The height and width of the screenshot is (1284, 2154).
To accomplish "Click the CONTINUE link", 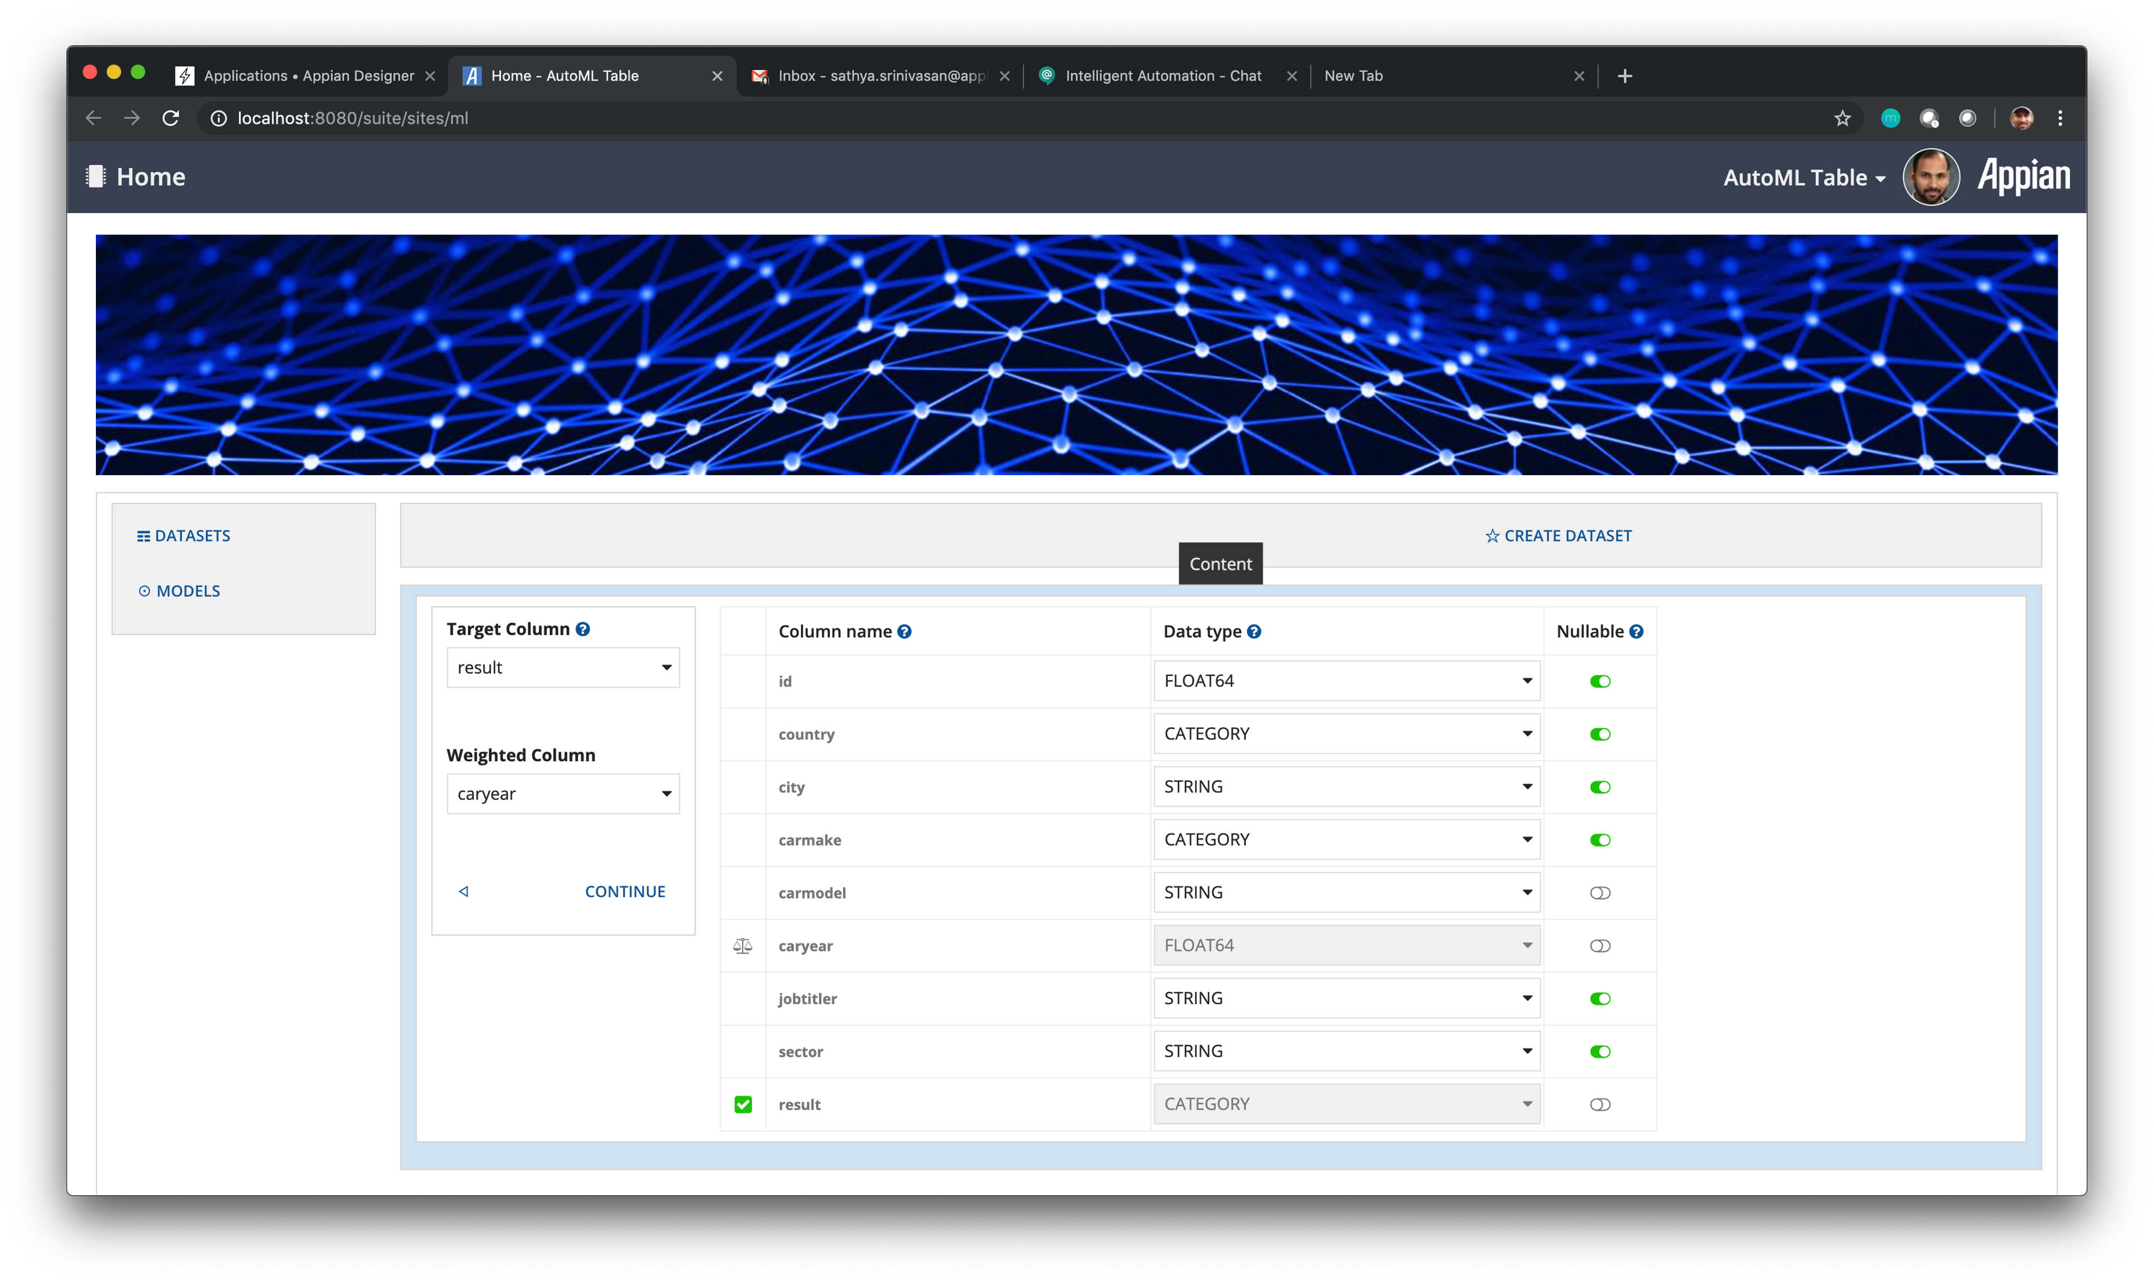I will tap(624, 891).
